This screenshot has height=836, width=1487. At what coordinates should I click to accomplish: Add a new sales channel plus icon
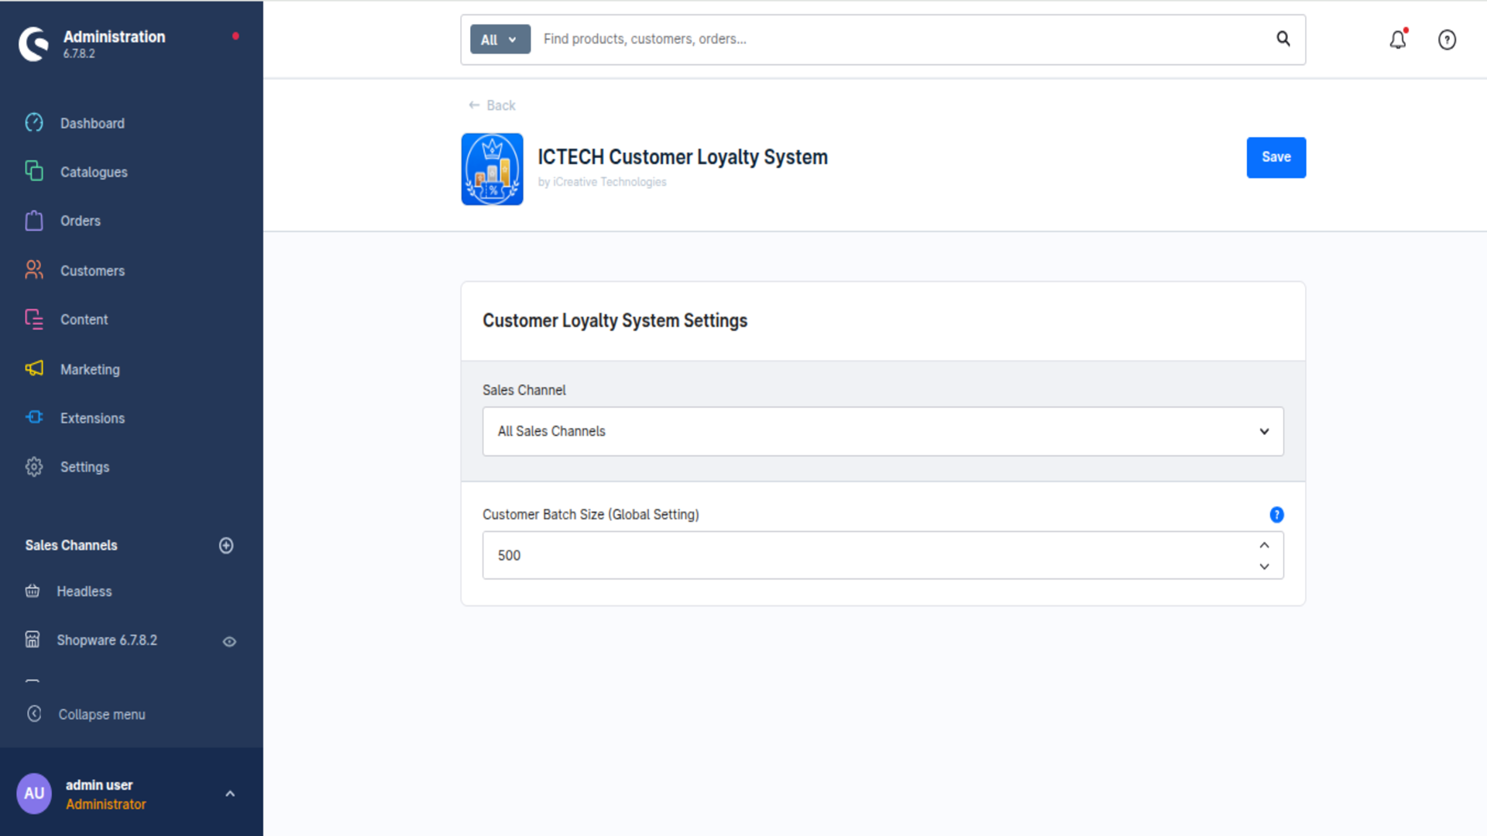point(226,546)
